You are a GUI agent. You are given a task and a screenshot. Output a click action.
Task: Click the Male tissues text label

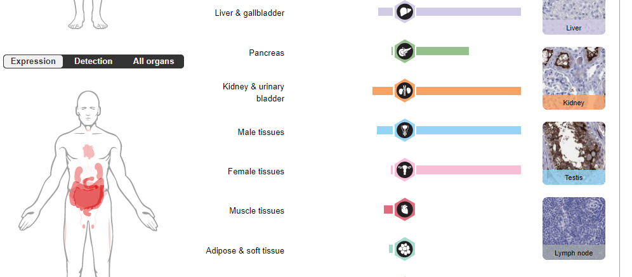pyautogui.click(x=261, y=132)
